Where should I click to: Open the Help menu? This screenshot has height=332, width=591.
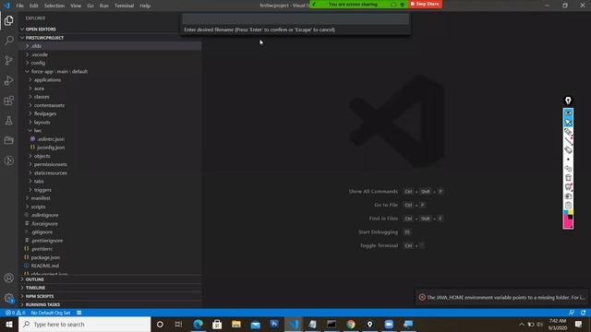click(x=145, y=6)
